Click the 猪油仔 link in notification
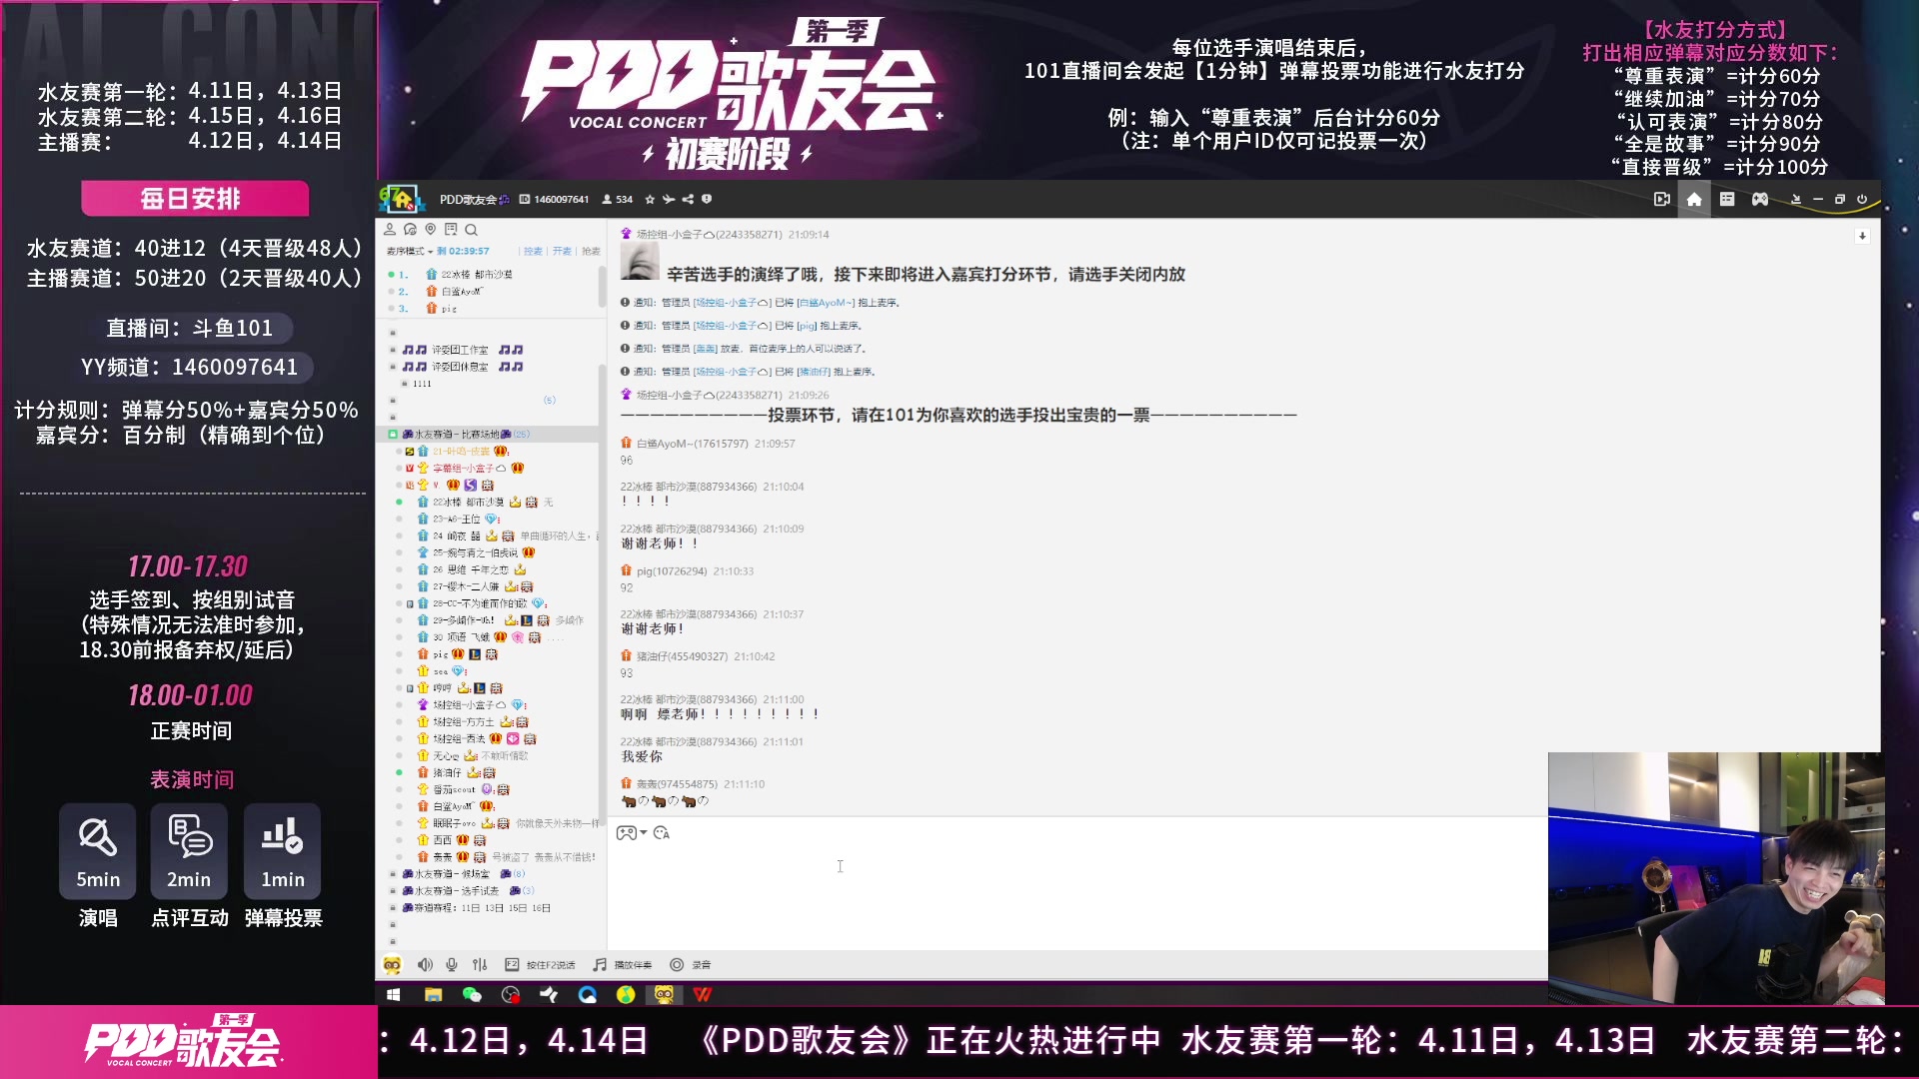Image resolution: width=1919 pixels, height=1079 pixels. pyautogui.click(x=814, y=372)
